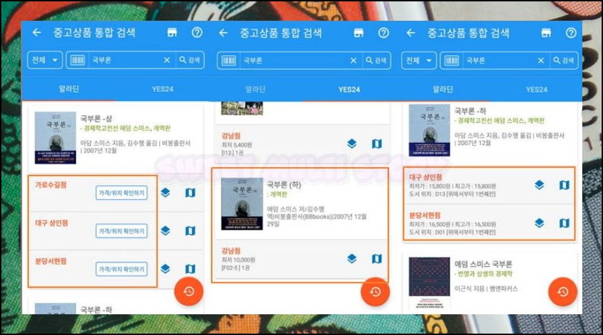Image resolution: width=603 pixels, height=335 pixels.
Task: Tap the back arrow on the left screen
Action: [x=37, y=32]
